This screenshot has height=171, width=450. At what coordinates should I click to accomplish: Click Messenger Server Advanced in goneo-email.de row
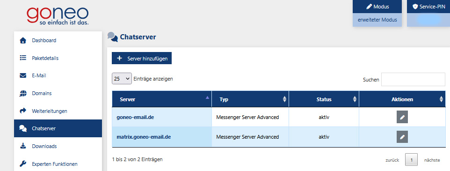pyautogui.click(x=247, y=117)
